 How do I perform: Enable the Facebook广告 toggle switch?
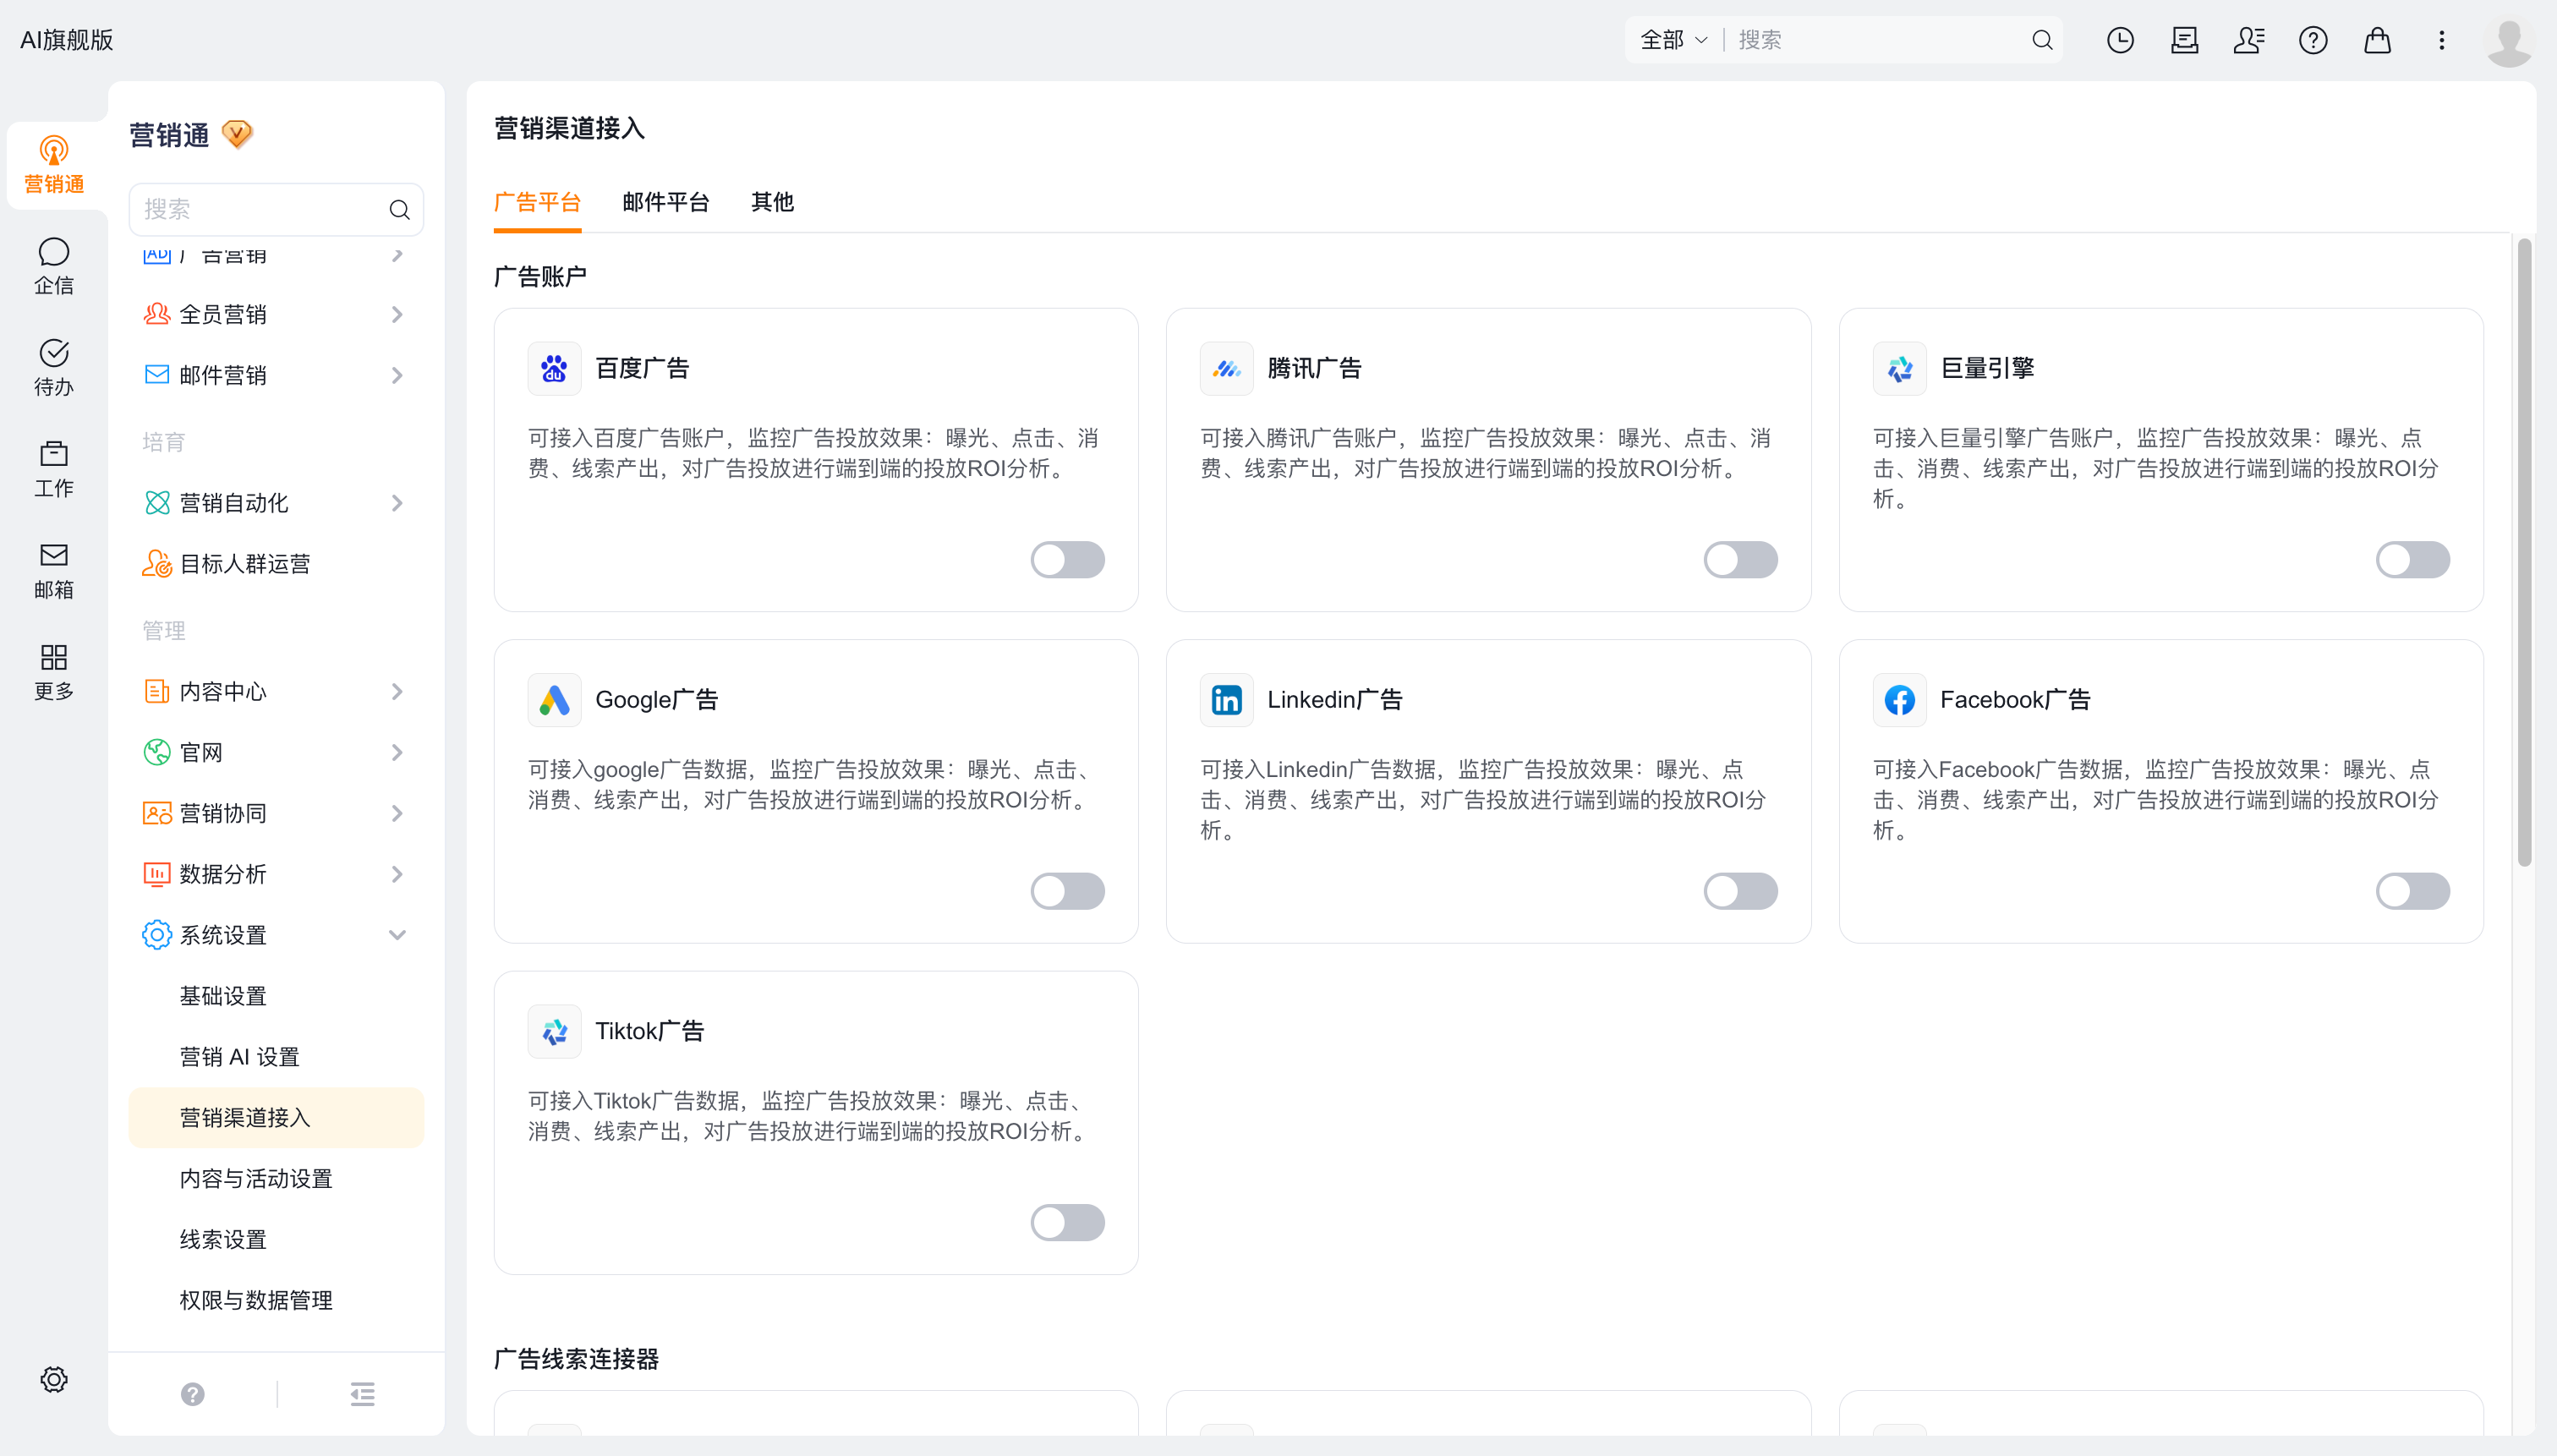[x=2412, y=890]
